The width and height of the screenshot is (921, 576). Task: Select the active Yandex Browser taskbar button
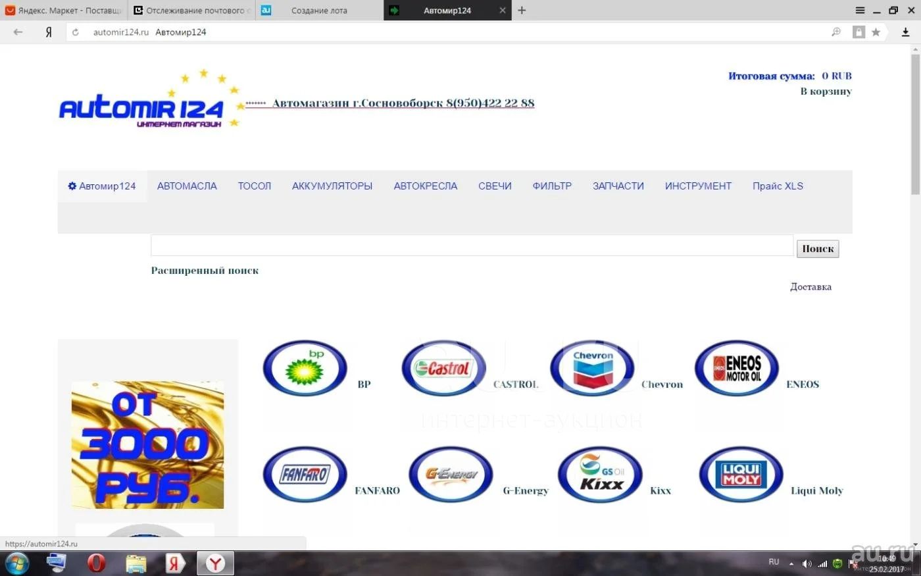[215, 563]
